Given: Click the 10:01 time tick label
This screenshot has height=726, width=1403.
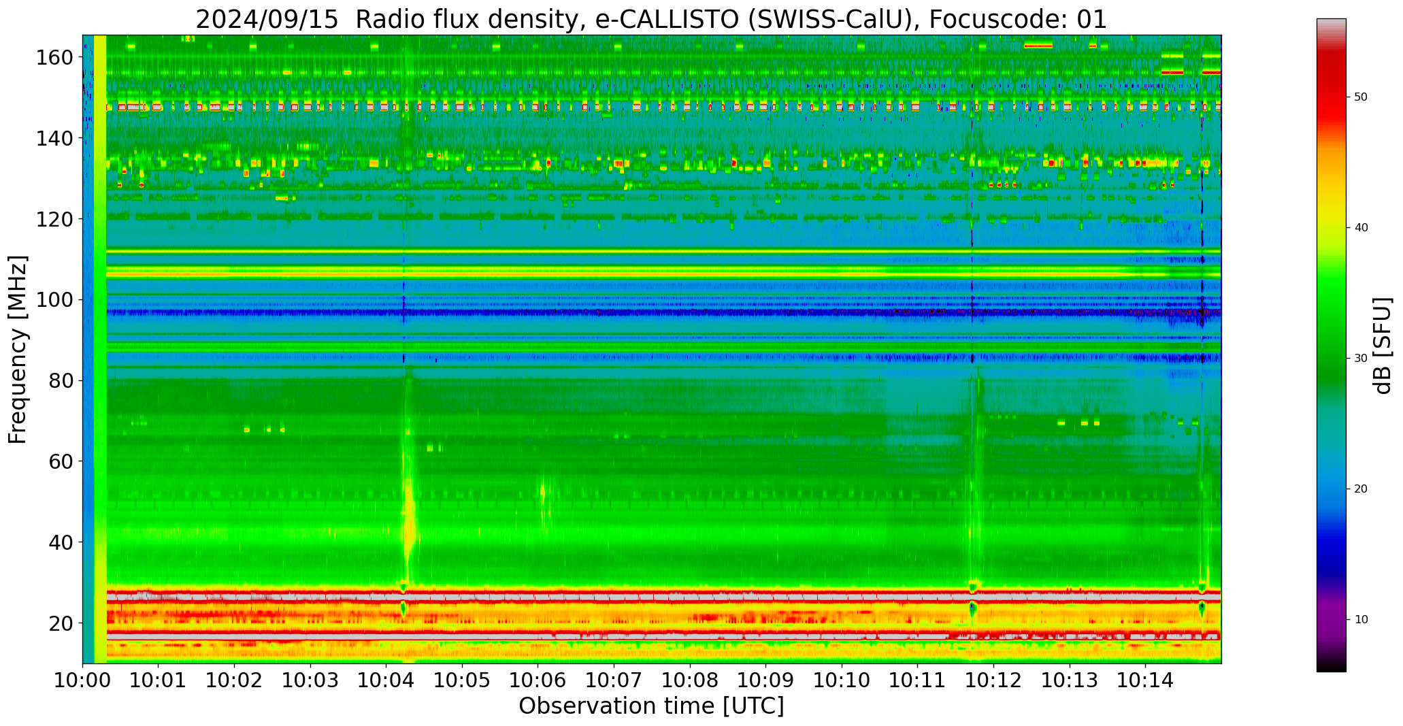Looking at the screenshot, I should click(159, 680).
